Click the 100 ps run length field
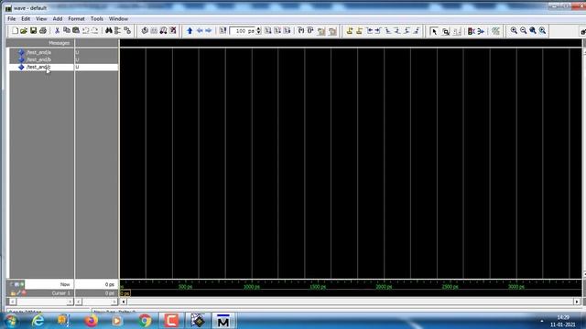 click(x=243, y=31)
